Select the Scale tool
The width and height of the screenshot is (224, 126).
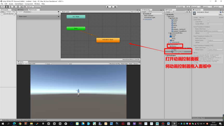[14, 7]
